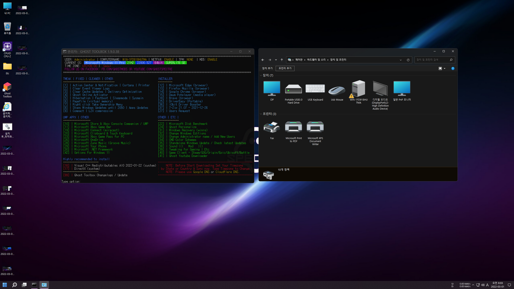Open the view options dropdown arrow

click(445, 68)
